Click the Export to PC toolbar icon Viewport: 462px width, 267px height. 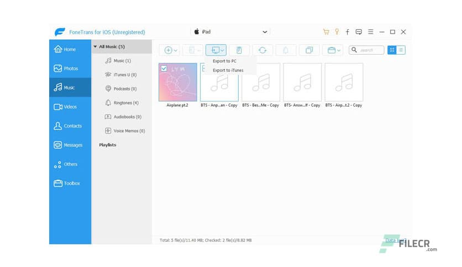(215, 50)
